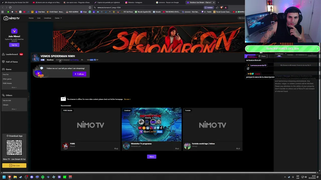Switch to sionaron Buscar con Google tab
The width and height of the screenshot is (321, 180).
[169, 2]
